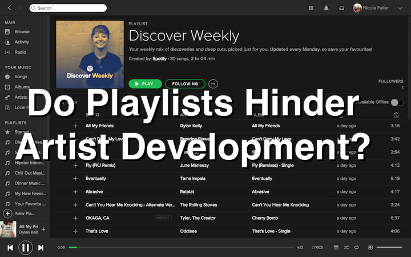
Task: Add OKAGA, CA with its plus icon
Action: point(75,218)
